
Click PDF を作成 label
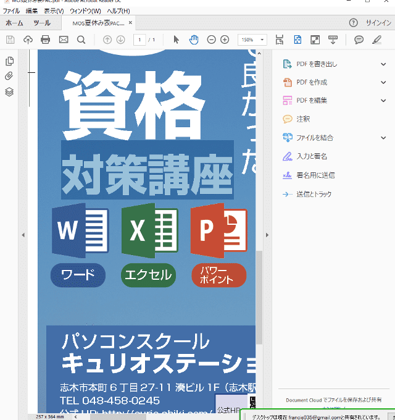[312, 82]
